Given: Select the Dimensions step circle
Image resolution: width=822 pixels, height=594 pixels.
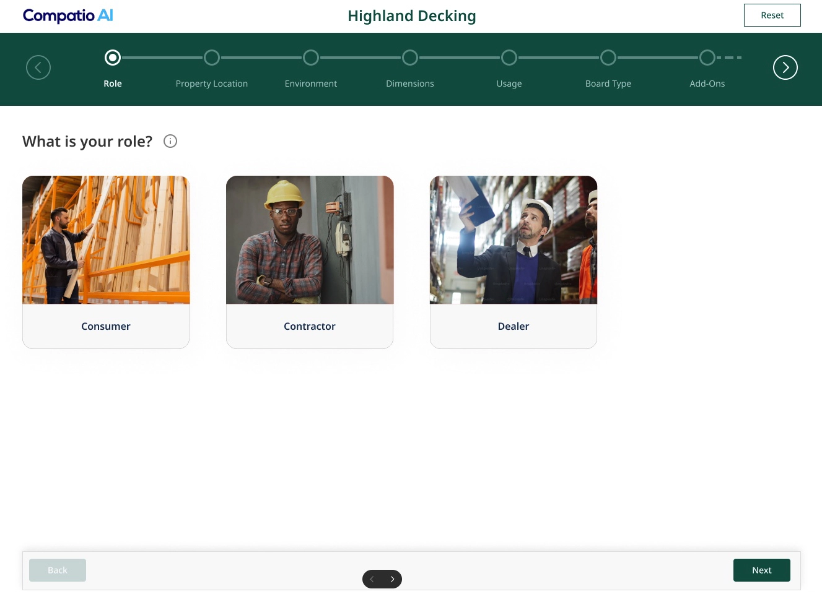Looking at the screenshot, I should pos(410,58).
